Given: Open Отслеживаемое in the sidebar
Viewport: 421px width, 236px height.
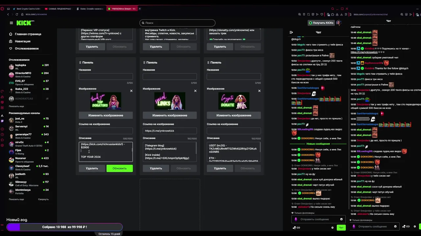Looking at the screenshot, I should [x=27, y=49].
